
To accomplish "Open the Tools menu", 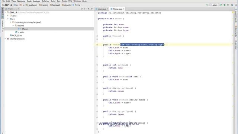I will click(x=64, y=1).
